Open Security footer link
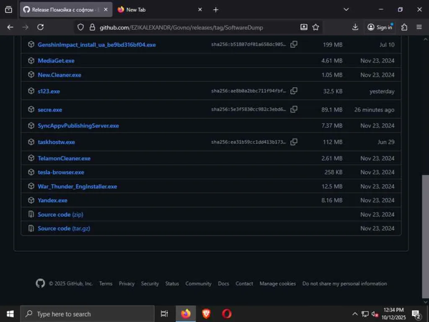The width and height of the screenshot is (429, 322). [x=150, y=283]
